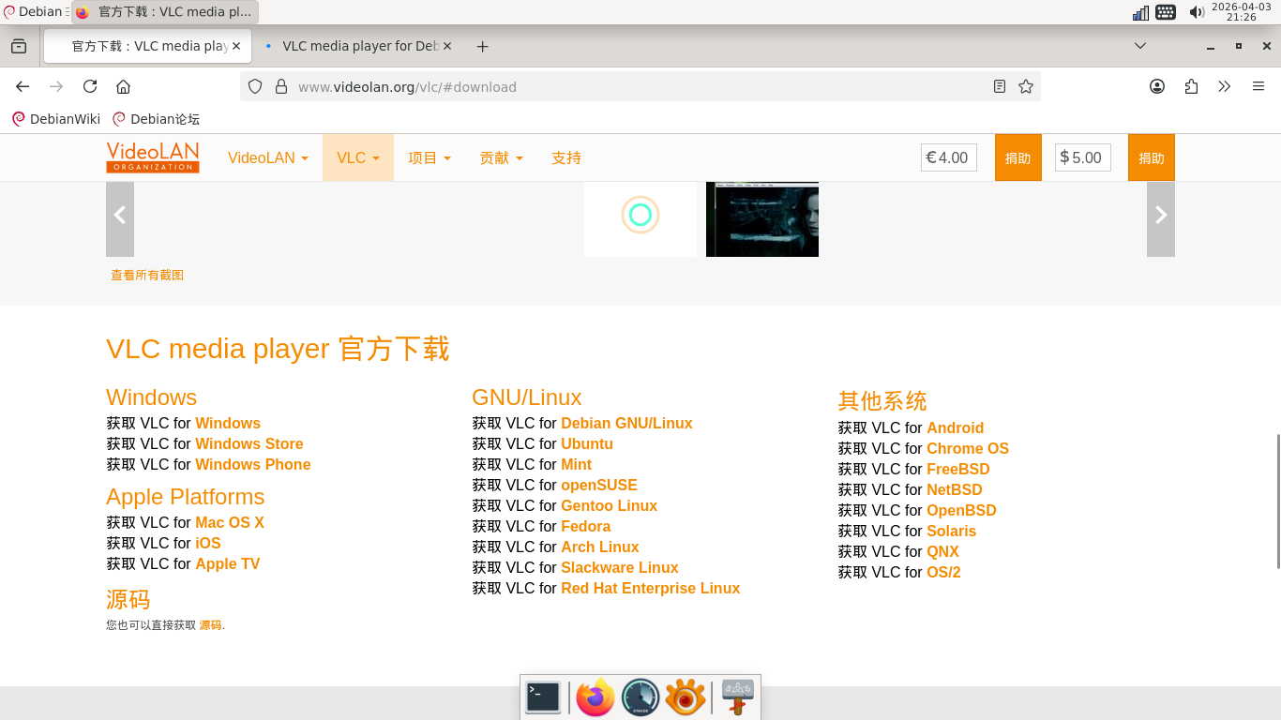Open the list all tabs chevron

coord(1140,46)
